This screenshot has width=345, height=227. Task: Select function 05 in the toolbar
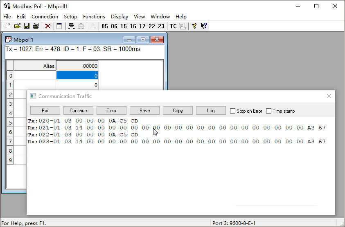tap(105, 26)
